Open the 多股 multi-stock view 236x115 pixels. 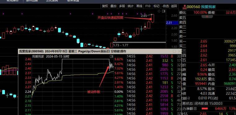click(x=122, y=6)
